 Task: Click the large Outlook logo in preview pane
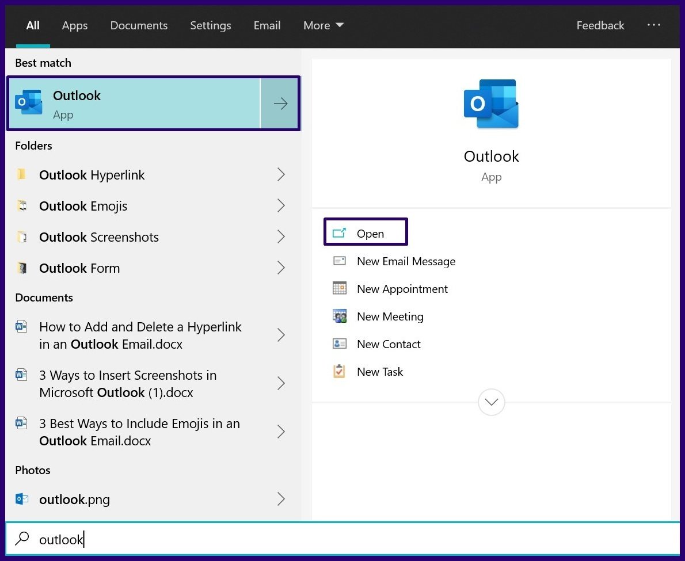491,104
